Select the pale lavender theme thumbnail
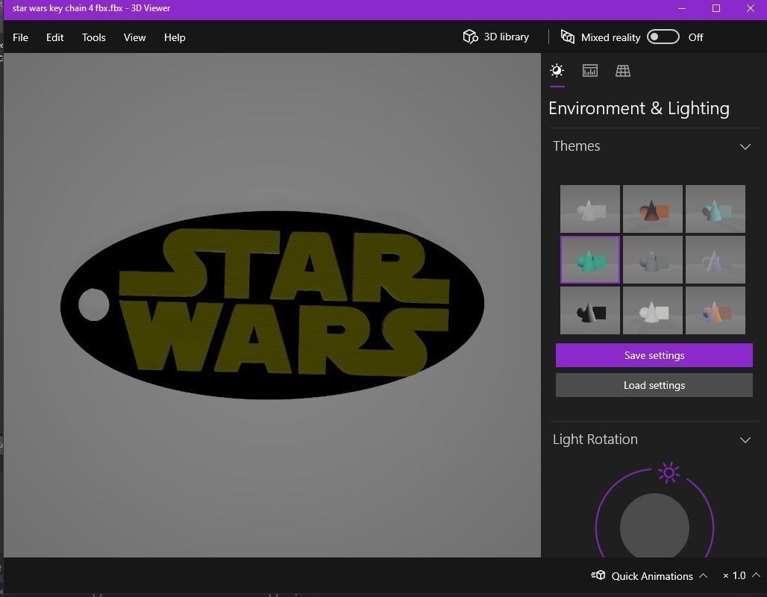This screenshot has height=597, width=767. pos(716,260)
